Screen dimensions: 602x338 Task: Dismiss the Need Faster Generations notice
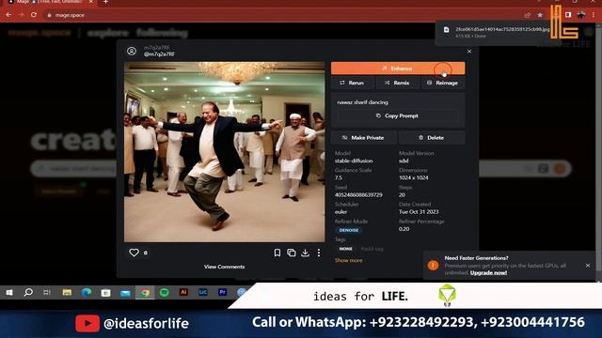pyautogui.click(x=588, y=266)
